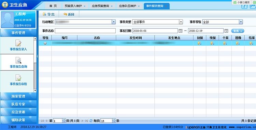Screen dimensions: 256x130
Task: Expand the 事件类型 dropdown
Action: point(181,22)
